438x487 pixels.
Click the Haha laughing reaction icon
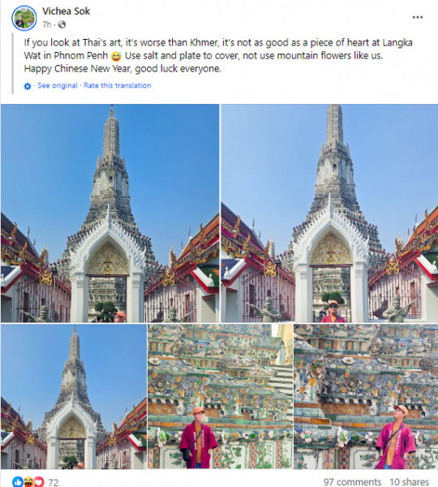tap(28, 482)
